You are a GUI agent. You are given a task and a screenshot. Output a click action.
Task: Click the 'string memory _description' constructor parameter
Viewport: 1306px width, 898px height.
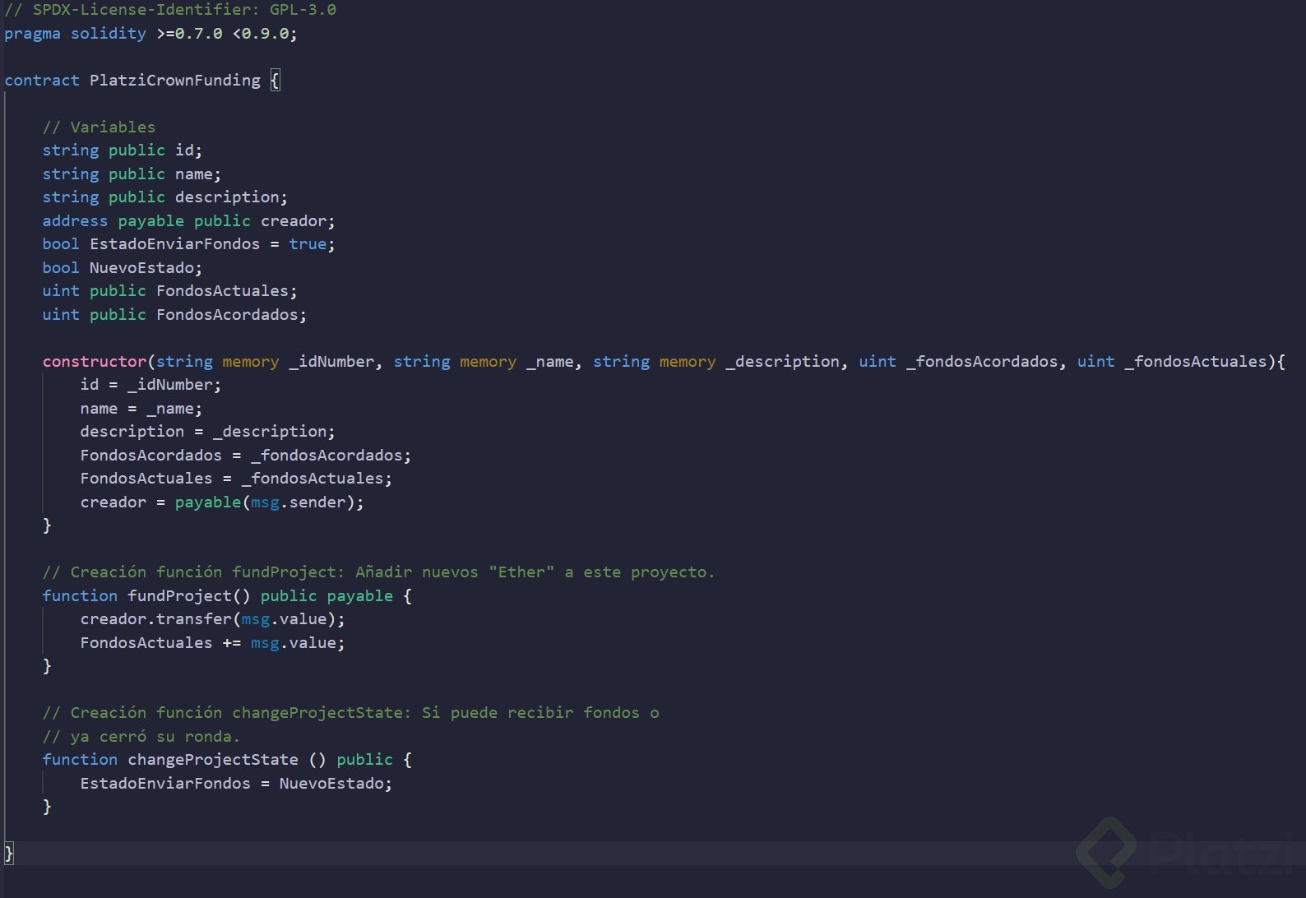(x=716, y=362)
